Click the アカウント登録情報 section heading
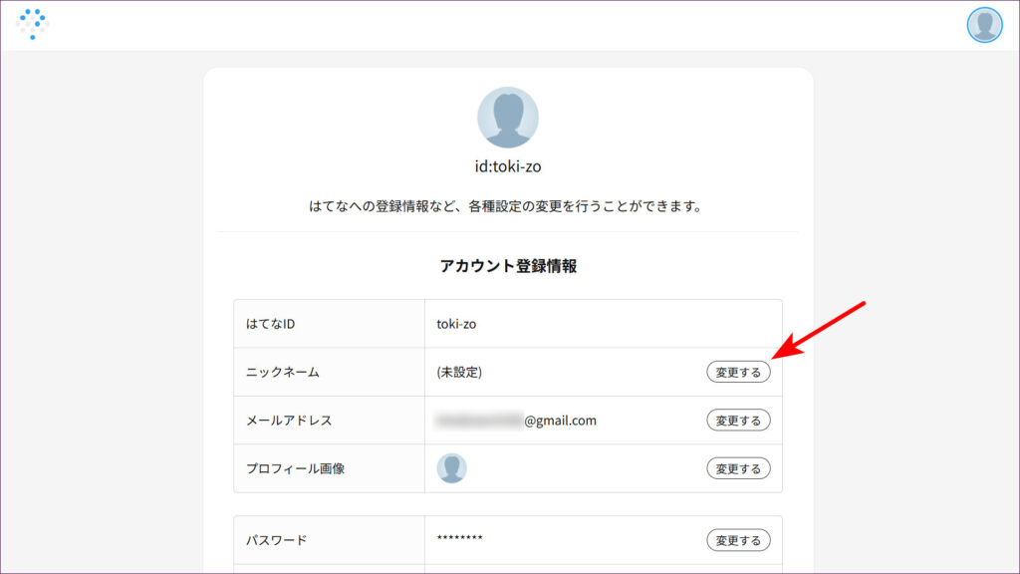The width and height of the screenshot is (1020, 574). [x=508, y=266]
